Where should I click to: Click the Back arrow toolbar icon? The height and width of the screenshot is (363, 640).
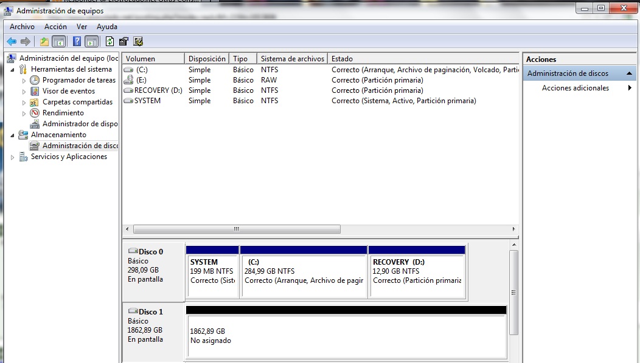[12, 41]
